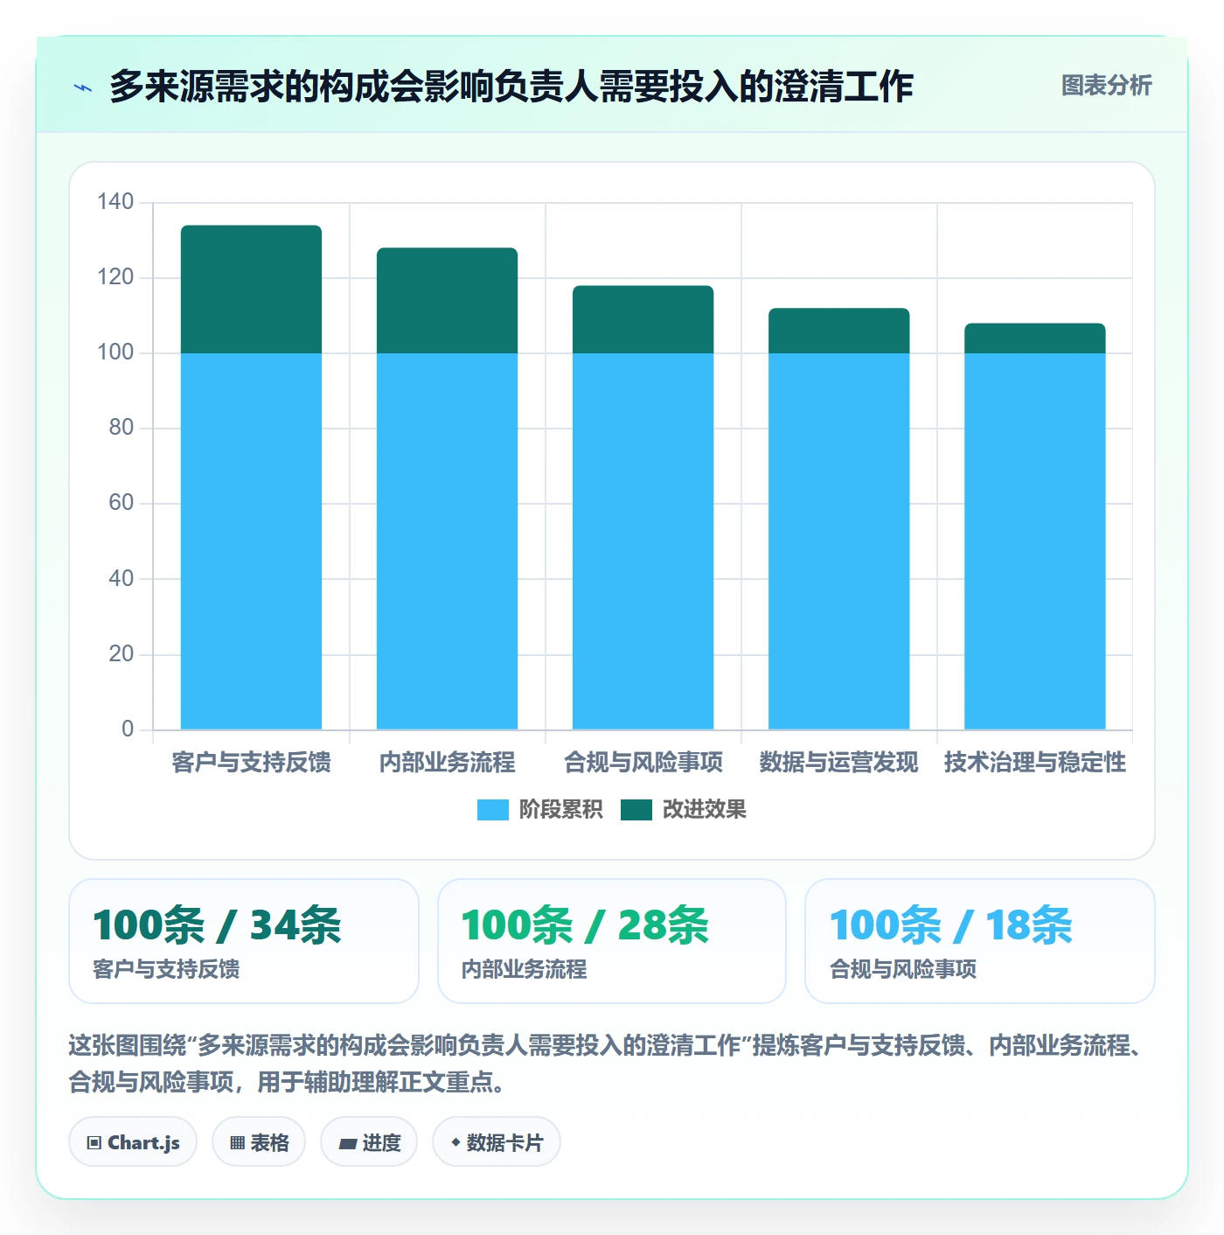This screenshot has width=1224, height=1235.
Task: Click the y-axis tick label 20
Action: click(x=122, y=653)
